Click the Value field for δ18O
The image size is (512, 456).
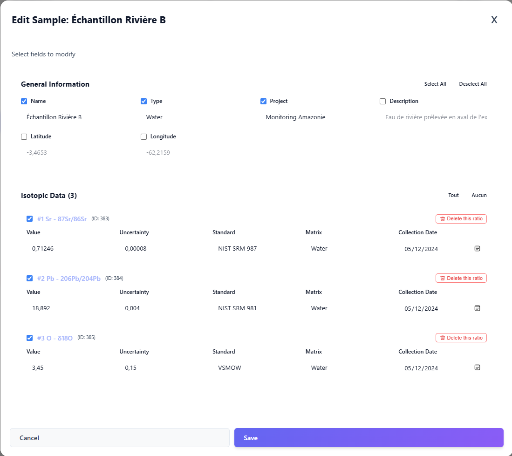[x=56, y=368]
